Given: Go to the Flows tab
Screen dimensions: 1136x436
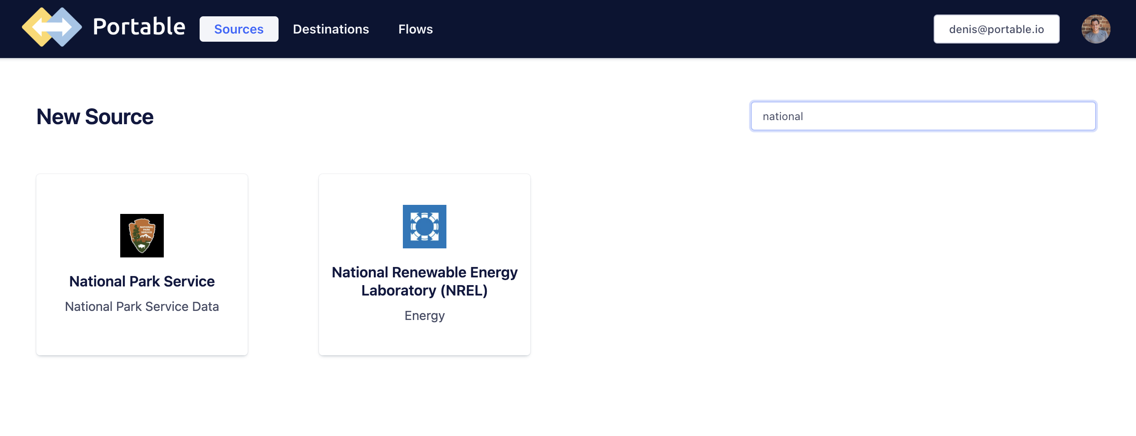Looking at the screenshot, I should [415, 29].
